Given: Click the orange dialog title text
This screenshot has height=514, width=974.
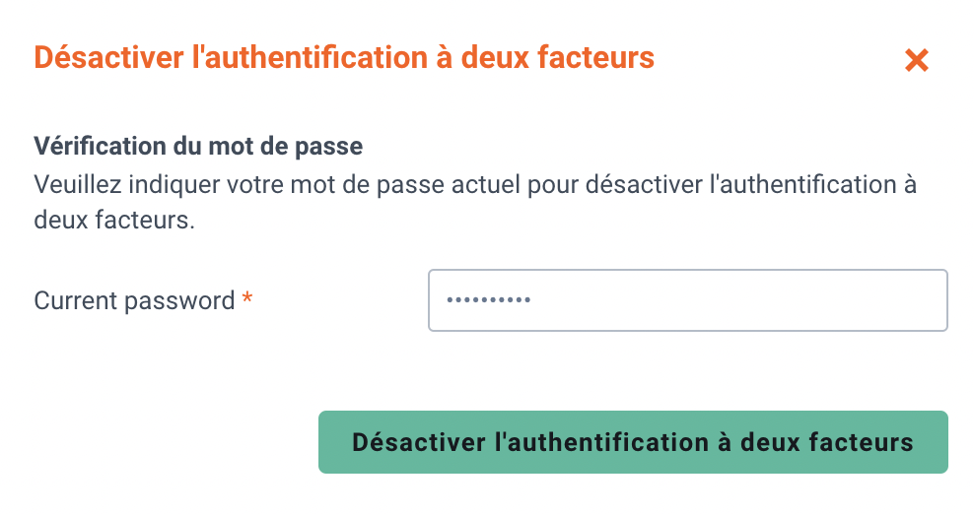Looking at the screenshot, I should pos(344,58).
